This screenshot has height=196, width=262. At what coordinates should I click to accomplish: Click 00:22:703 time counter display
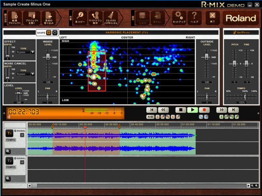pos(24,112)
